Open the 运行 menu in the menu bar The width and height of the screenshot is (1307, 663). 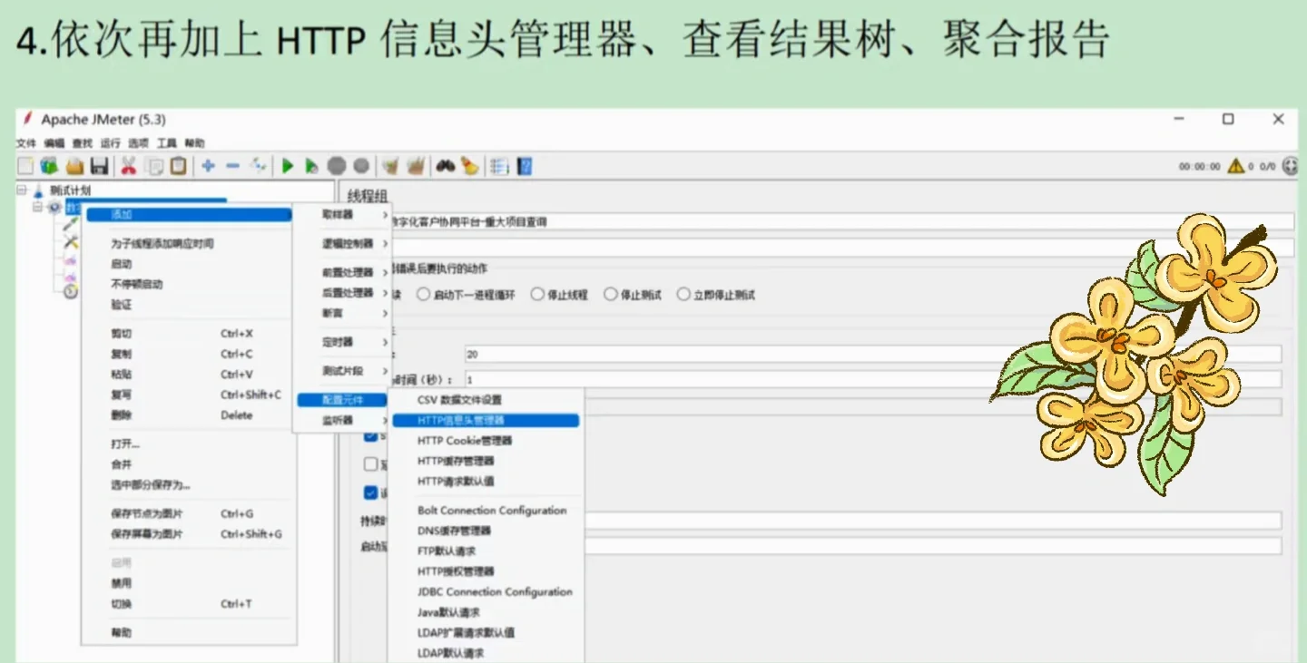pyautogui.click(x=111, y=143)
